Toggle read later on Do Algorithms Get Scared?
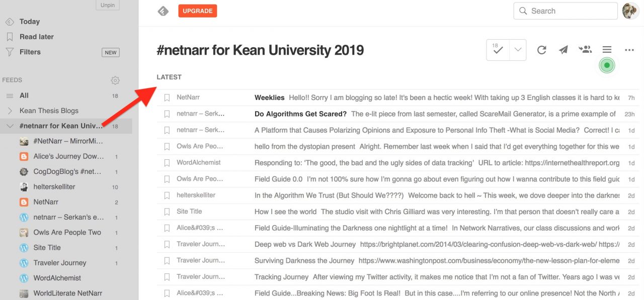The width and height of the screenshot is (644, 300). click(167, 114)
